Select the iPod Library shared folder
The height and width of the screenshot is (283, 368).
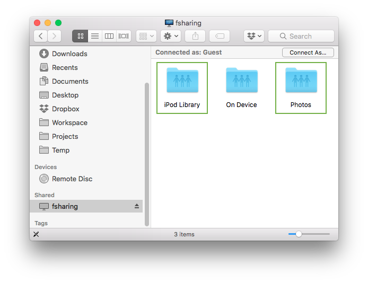182,88
